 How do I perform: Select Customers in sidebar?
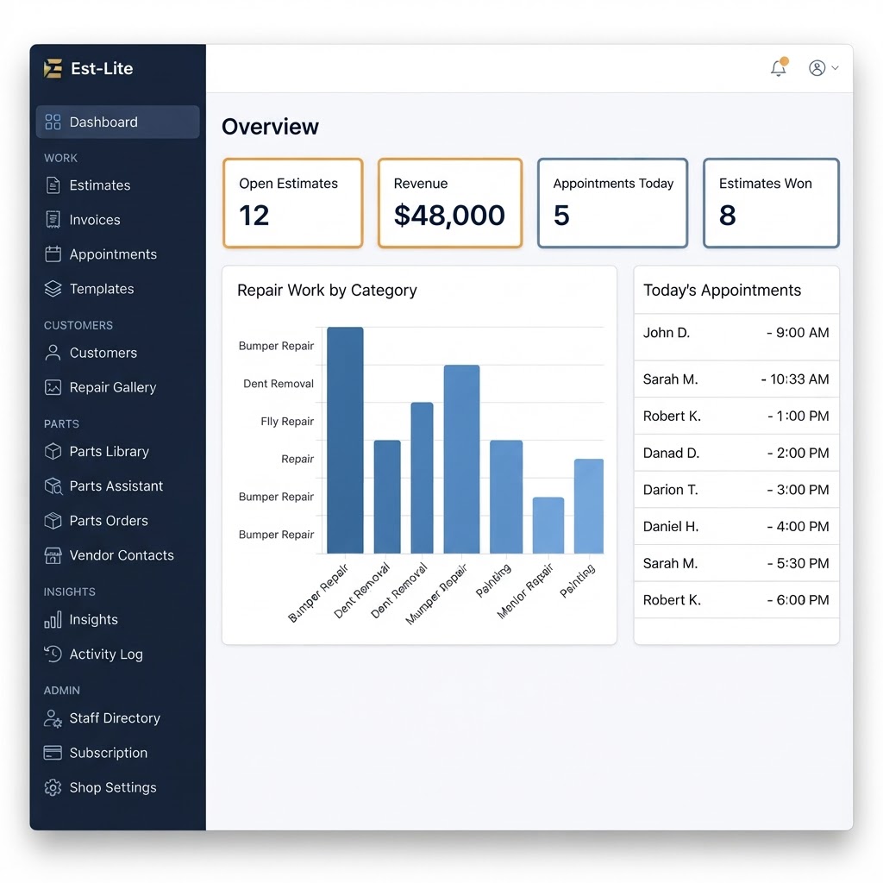click(x=103, y=353)
